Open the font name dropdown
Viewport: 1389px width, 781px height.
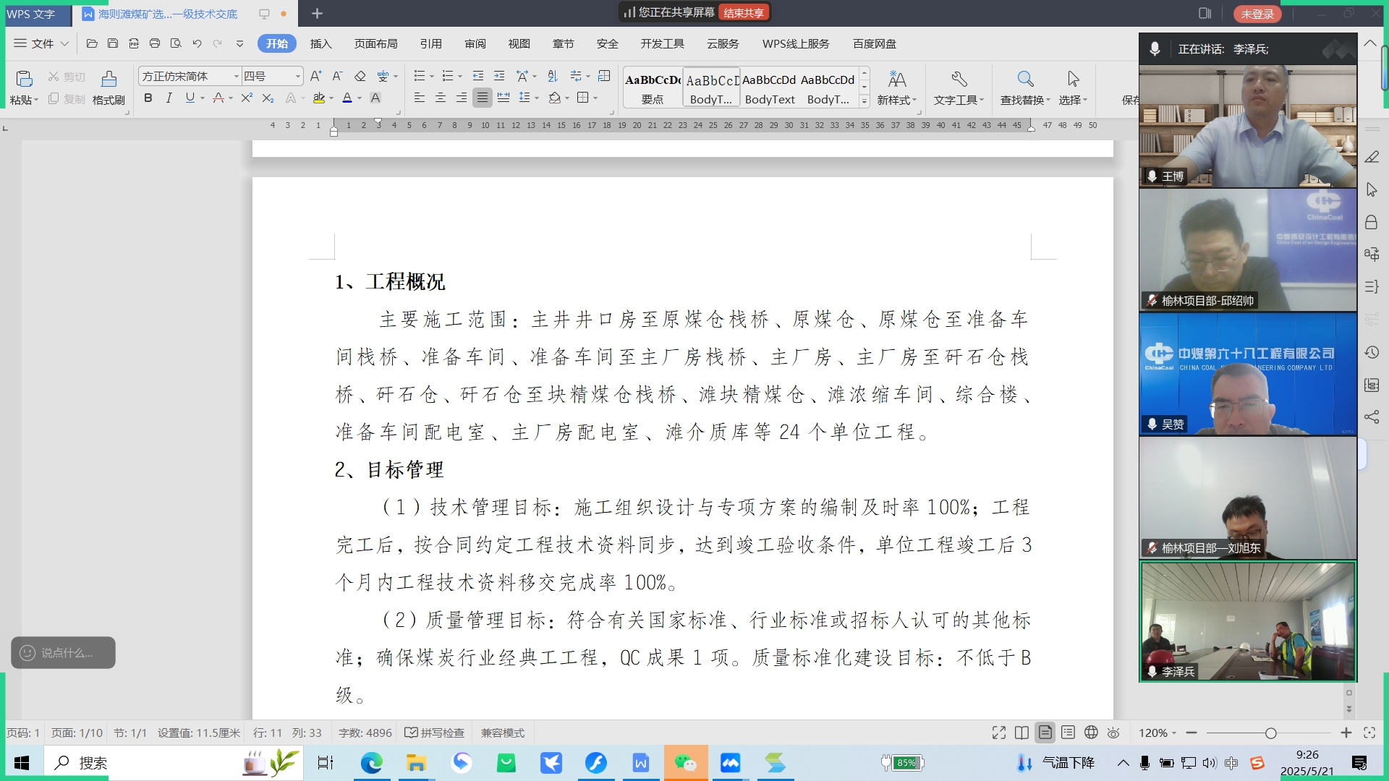point(236,76)
